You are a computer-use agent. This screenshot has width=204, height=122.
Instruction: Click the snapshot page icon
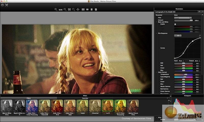point(96,9)
